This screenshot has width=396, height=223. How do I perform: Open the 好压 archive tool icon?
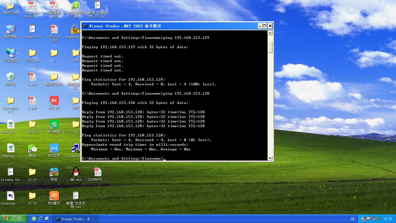point(54,172)
